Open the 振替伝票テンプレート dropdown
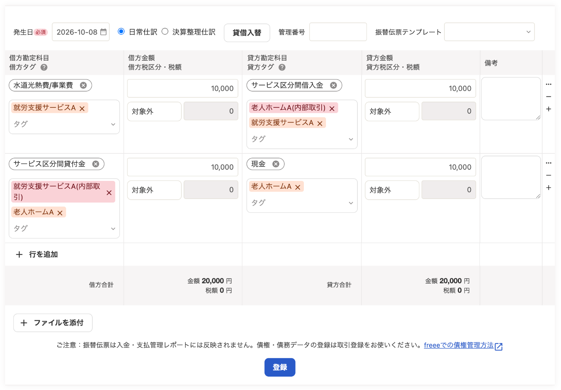 [489, 32]
